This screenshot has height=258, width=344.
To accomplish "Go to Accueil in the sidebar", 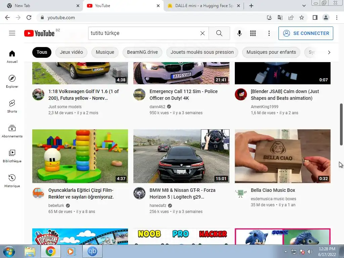I will 12,56.
